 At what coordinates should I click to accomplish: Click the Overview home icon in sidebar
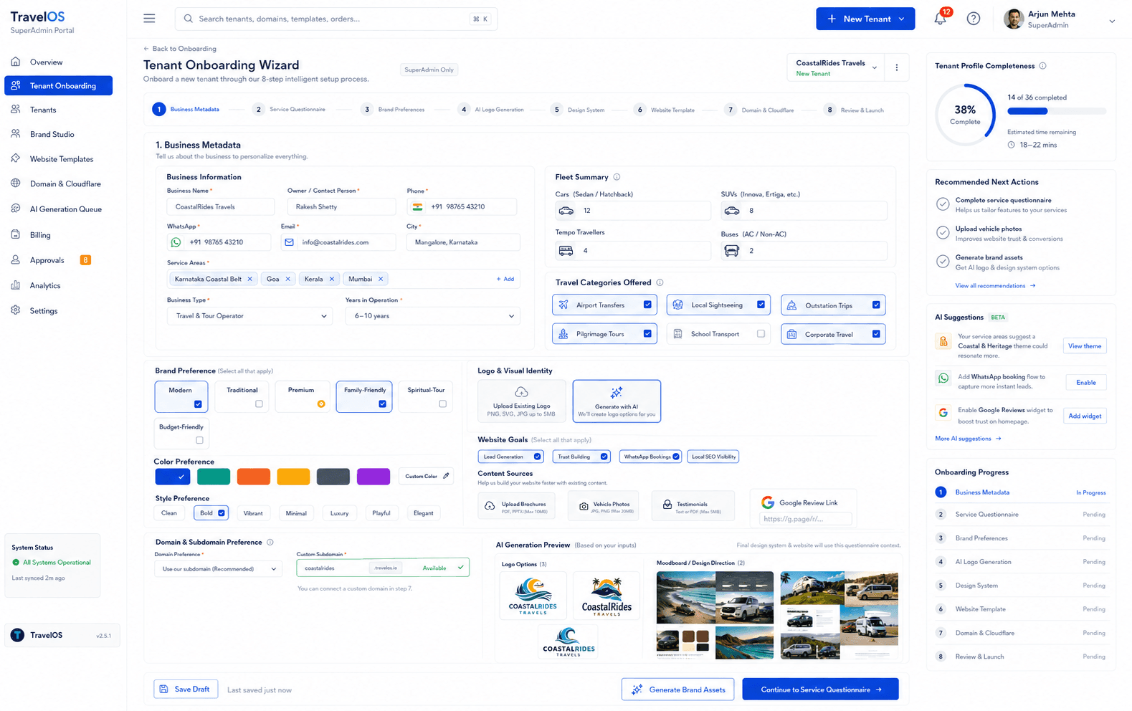[x=16, y=62]
